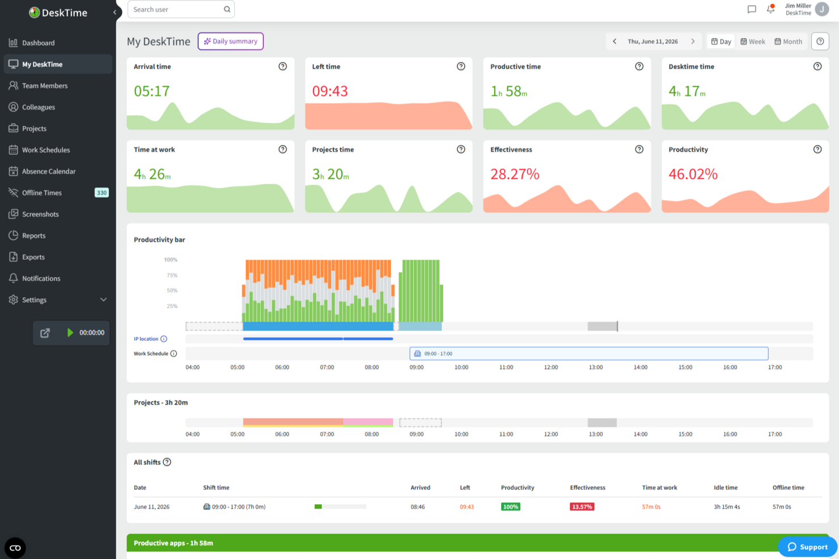The width and height of the screenshot is (839, 559).
Task: Click the 09:00 - 17:00 work schedule bar
Action: click(x=588, y=354)
